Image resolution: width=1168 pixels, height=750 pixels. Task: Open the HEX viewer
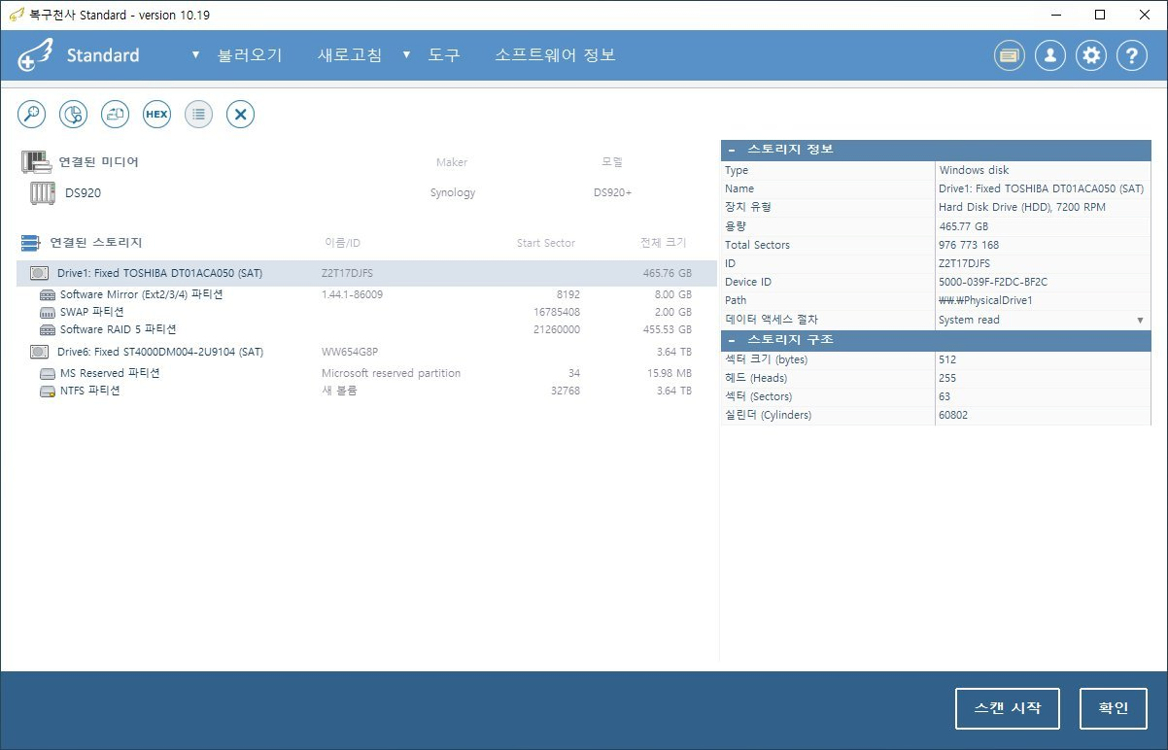click(156, 114)
